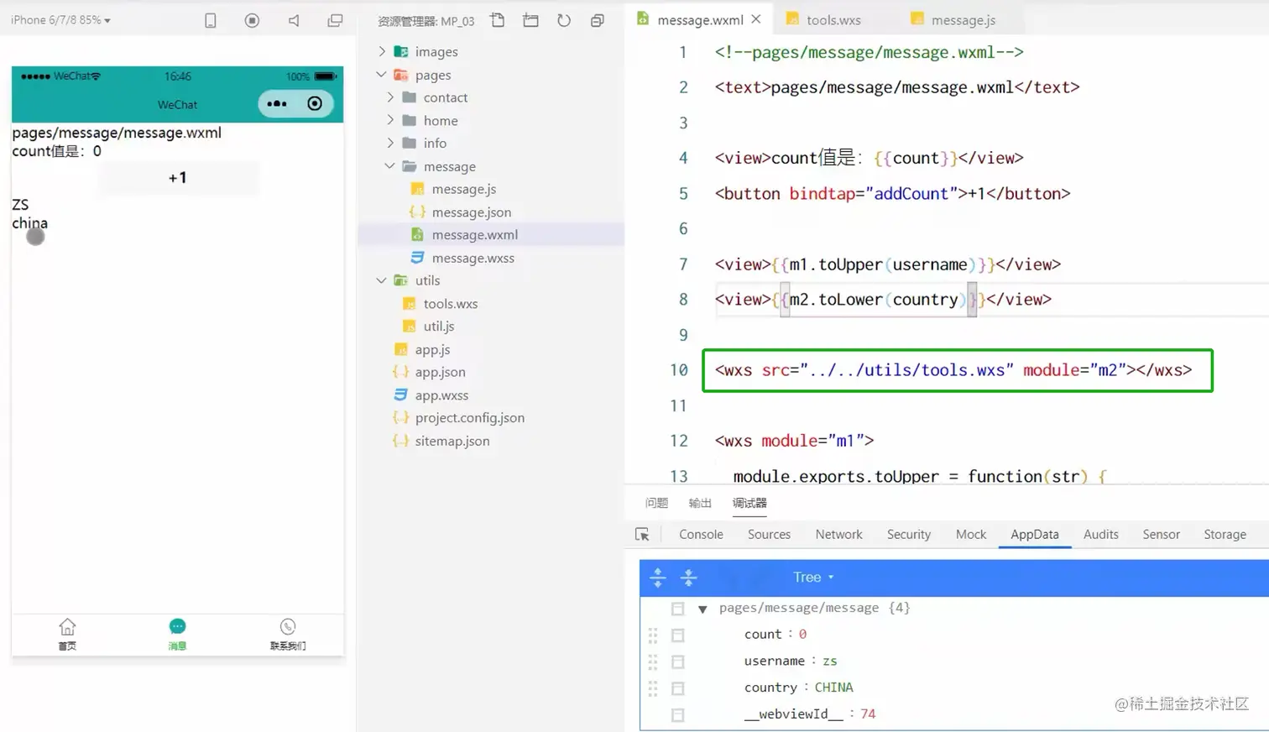Screen dimensions: 1269x732
Task: Select the country row box
Action: click(x=678, y=688)
